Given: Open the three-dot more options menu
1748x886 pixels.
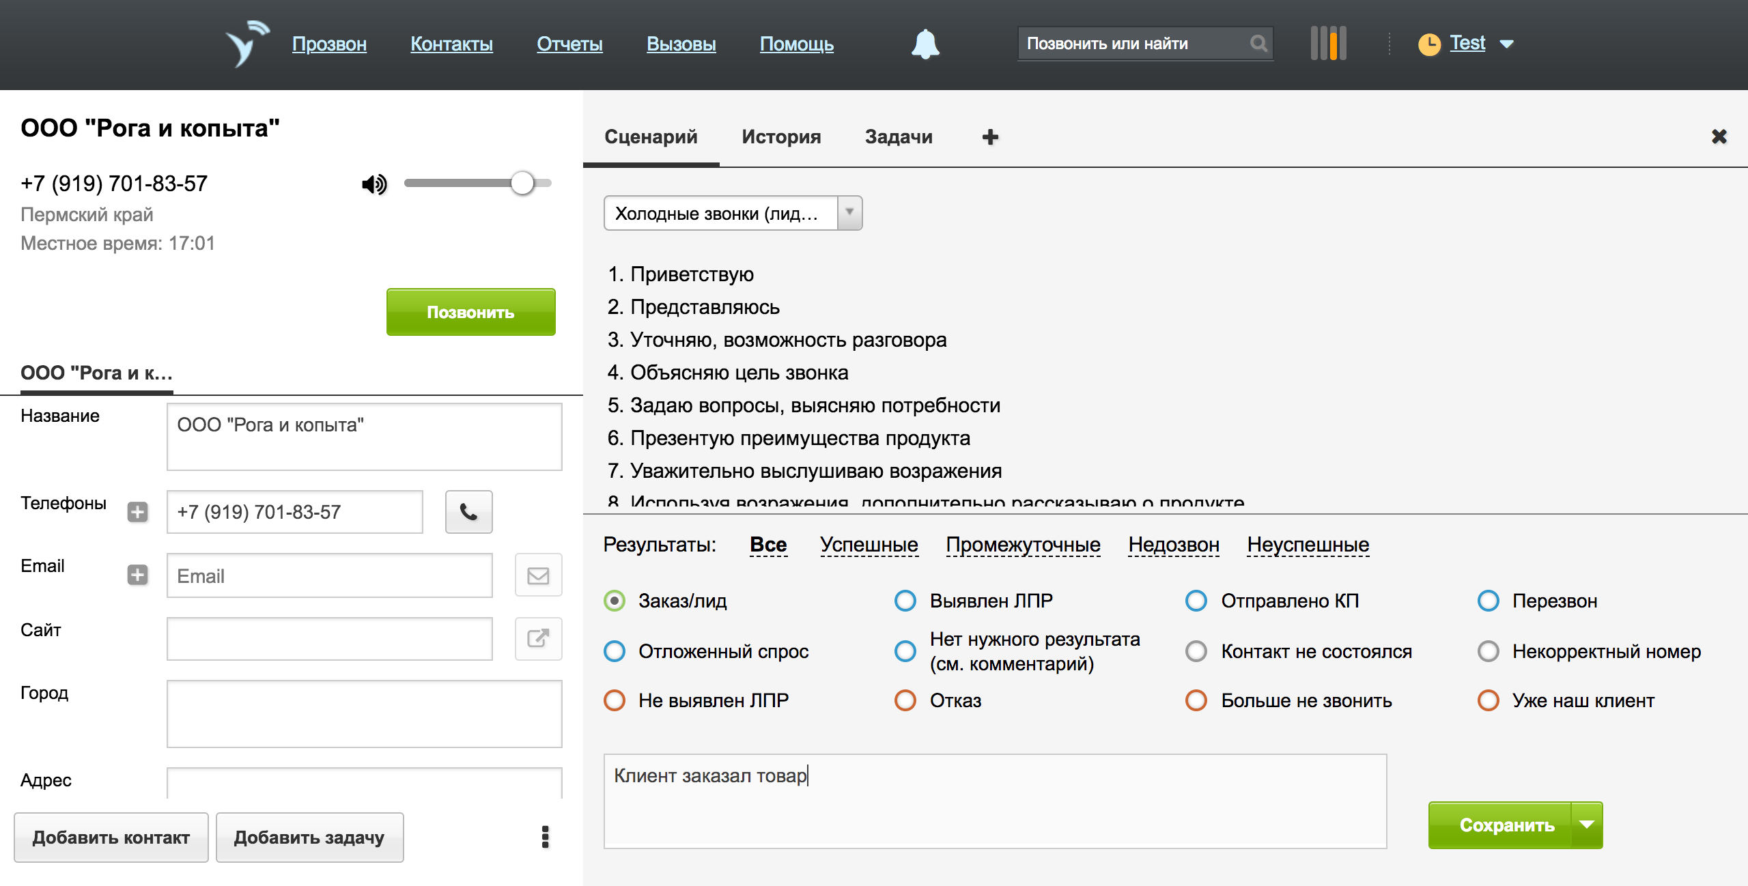Looking at the screenshot, I should pyautogui.click(x=545, y=837).
